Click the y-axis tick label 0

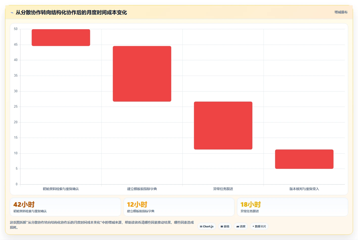(17, 184)
